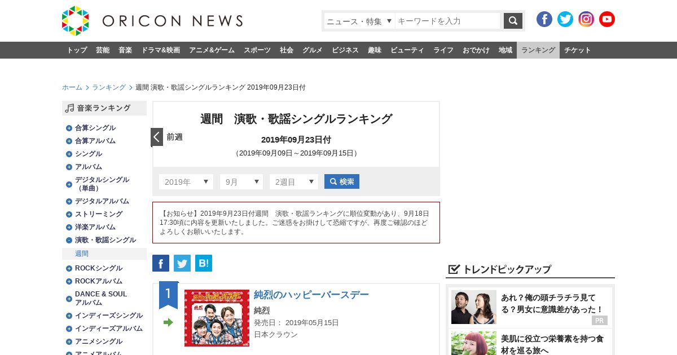The width and height of the screenshot is (677, 355).
Task: Open the 2週目 week dropdown
Action: tap(294, 181)
